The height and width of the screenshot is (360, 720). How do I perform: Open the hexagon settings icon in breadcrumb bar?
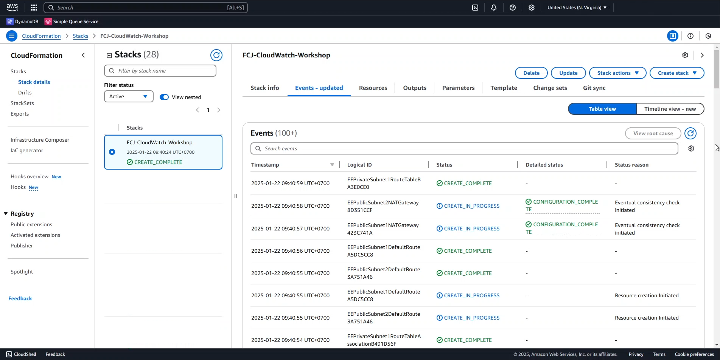(708, 36)
